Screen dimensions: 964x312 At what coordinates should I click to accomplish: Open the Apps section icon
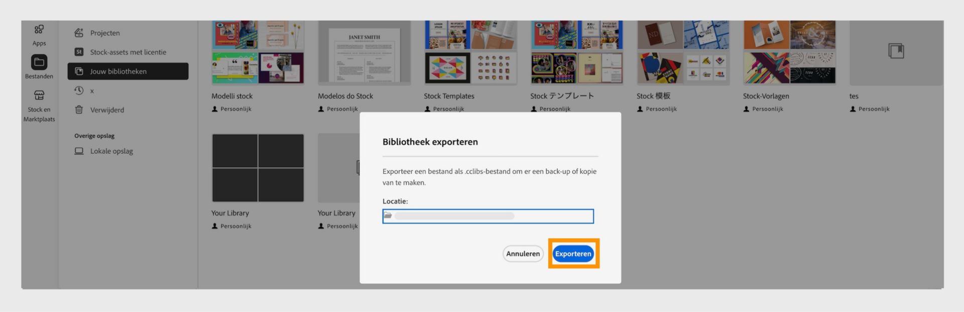[39, 29]
